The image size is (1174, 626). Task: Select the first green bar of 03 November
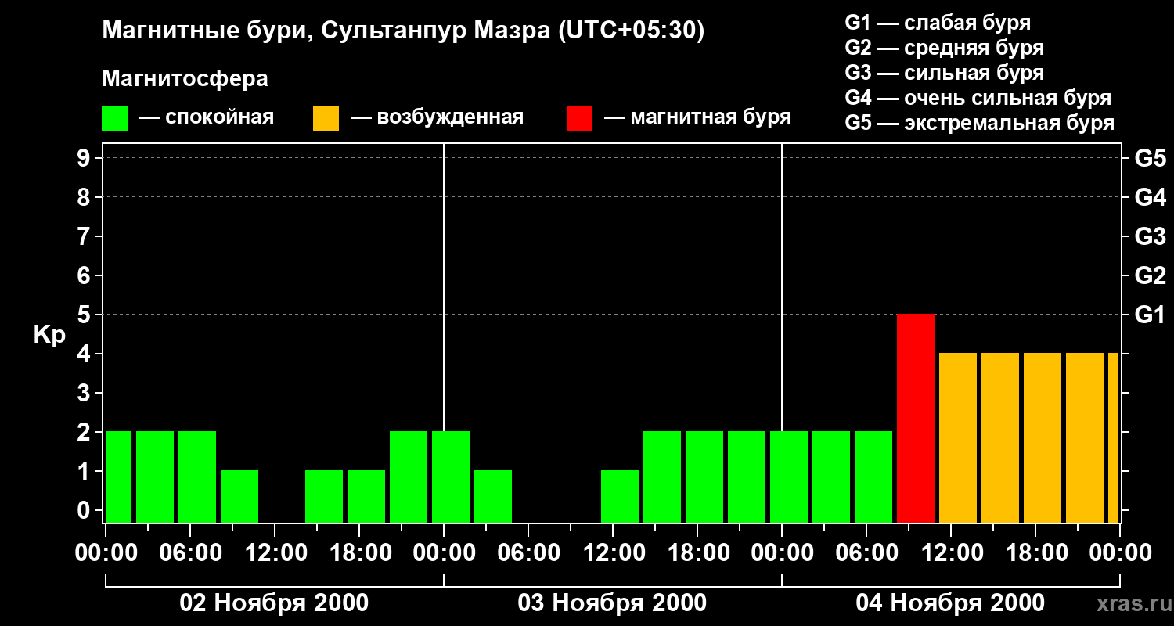(x=451, y=477)
